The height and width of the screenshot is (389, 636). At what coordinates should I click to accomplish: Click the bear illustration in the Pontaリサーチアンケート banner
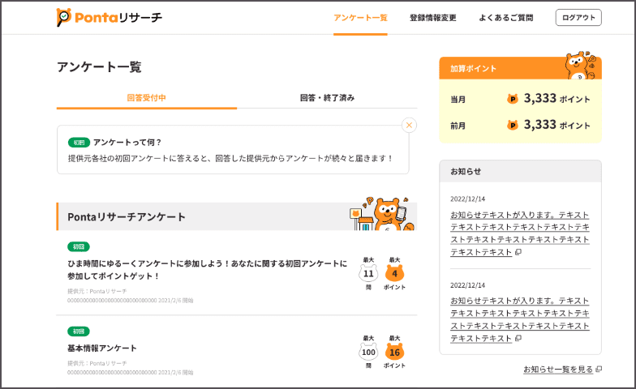(x=382, y=214)
